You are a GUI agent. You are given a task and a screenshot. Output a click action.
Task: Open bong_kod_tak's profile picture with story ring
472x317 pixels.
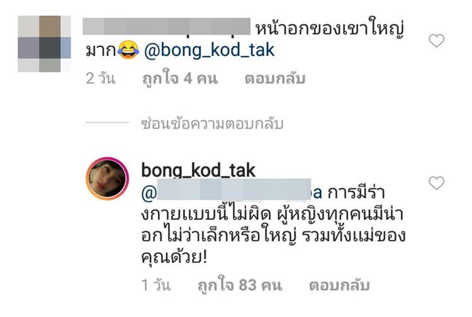(107, 178)
